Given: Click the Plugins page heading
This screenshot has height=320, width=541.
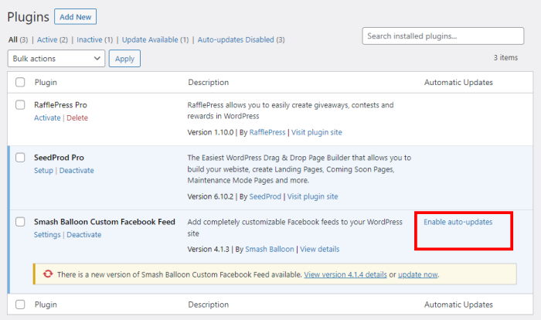Looking at the screenshot, I should click(29, 17).
